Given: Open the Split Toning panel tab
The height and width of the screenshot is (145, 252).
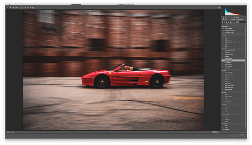Looking at the screenshot, I should pyautogui.click(x=230, y=22).
